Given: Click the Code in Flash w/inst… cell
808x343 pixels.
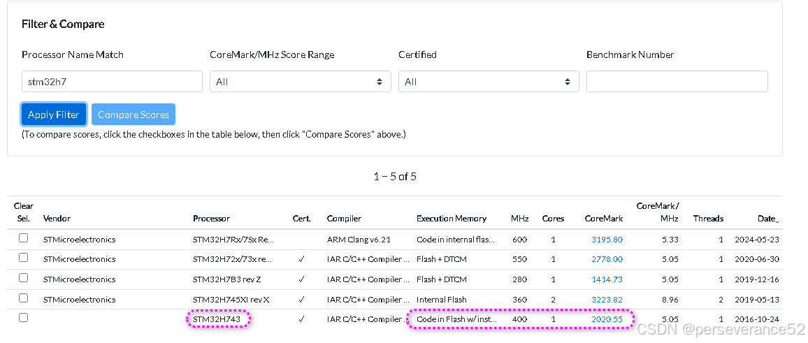Looking at the screenshot, I should point(456,319).
